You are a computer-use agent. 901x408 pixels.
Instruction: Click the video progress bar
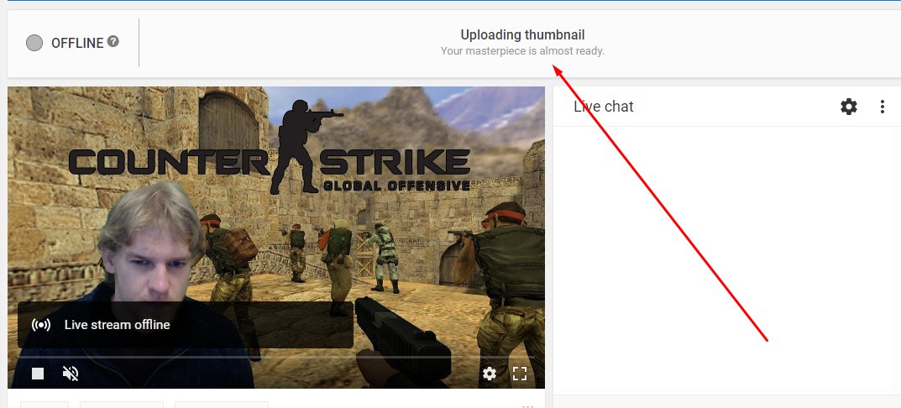coord(275,357)
